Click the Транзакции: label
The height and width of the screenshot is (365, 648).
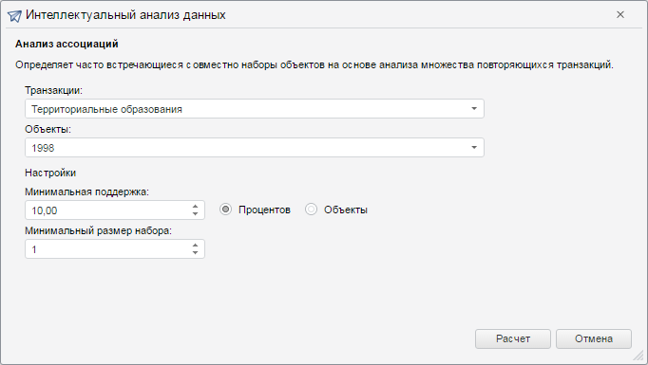54,90
